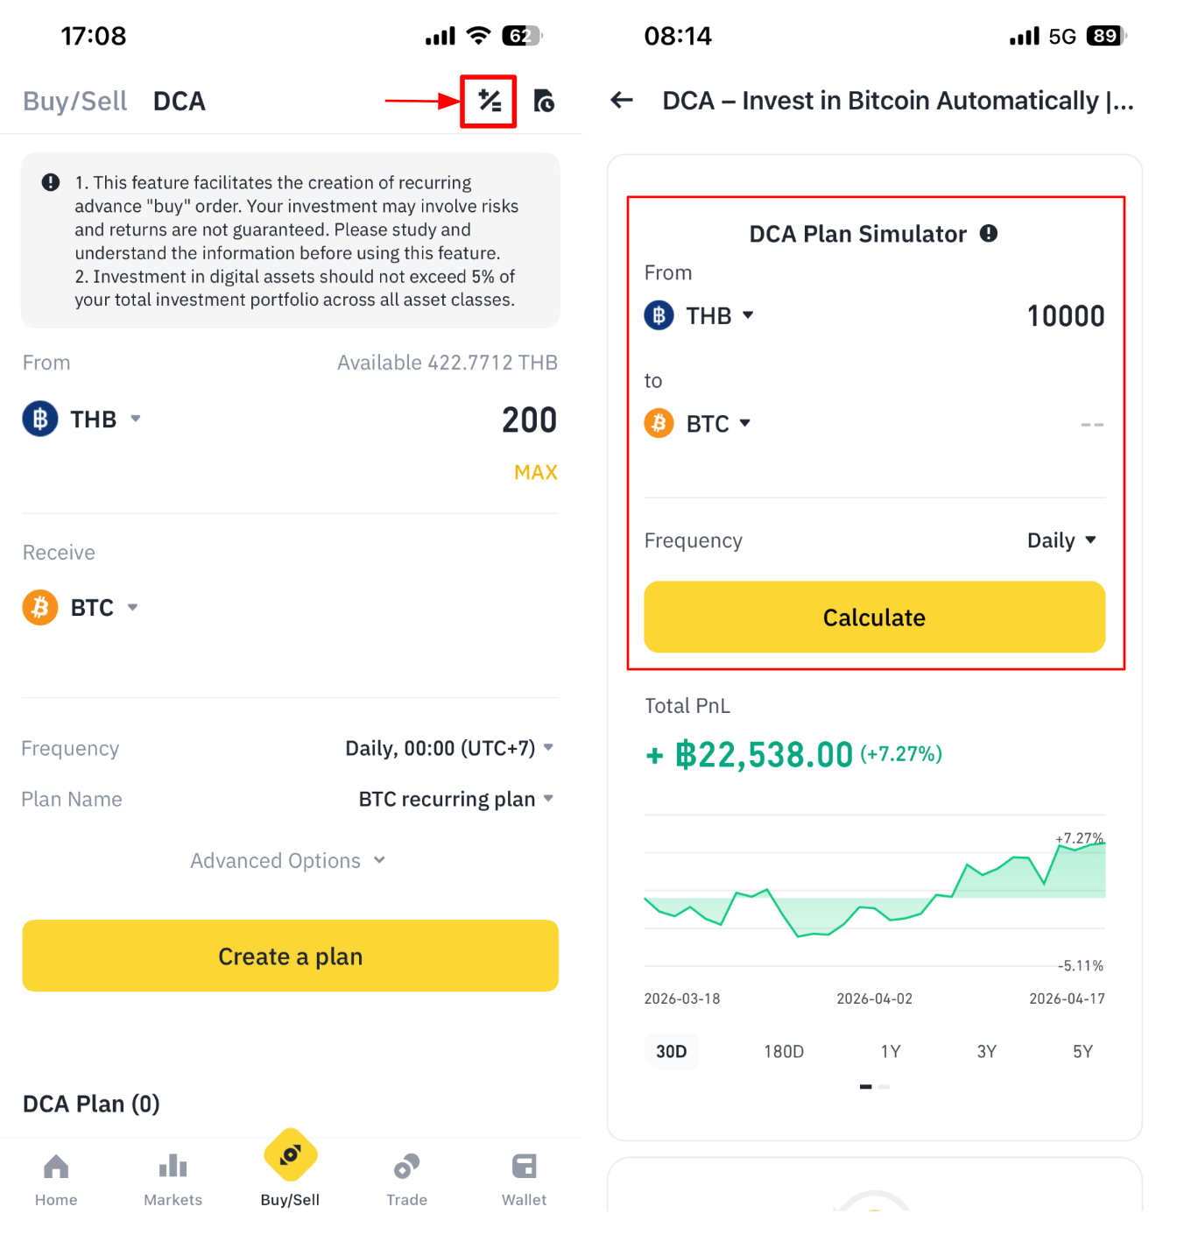Screen dimensions: 1184x1242
Task: Open the Markets bottom navigation icon
Action: click(173, 1179)
